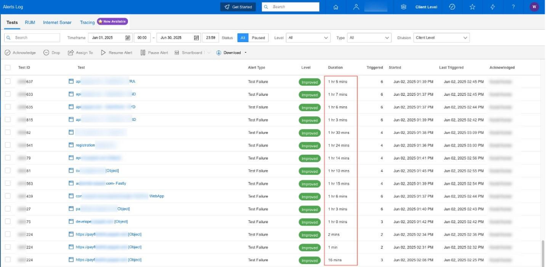Click the Acknowledge toolbar action
This screenshot has width=547, height=267.
[x=20, y=53]
